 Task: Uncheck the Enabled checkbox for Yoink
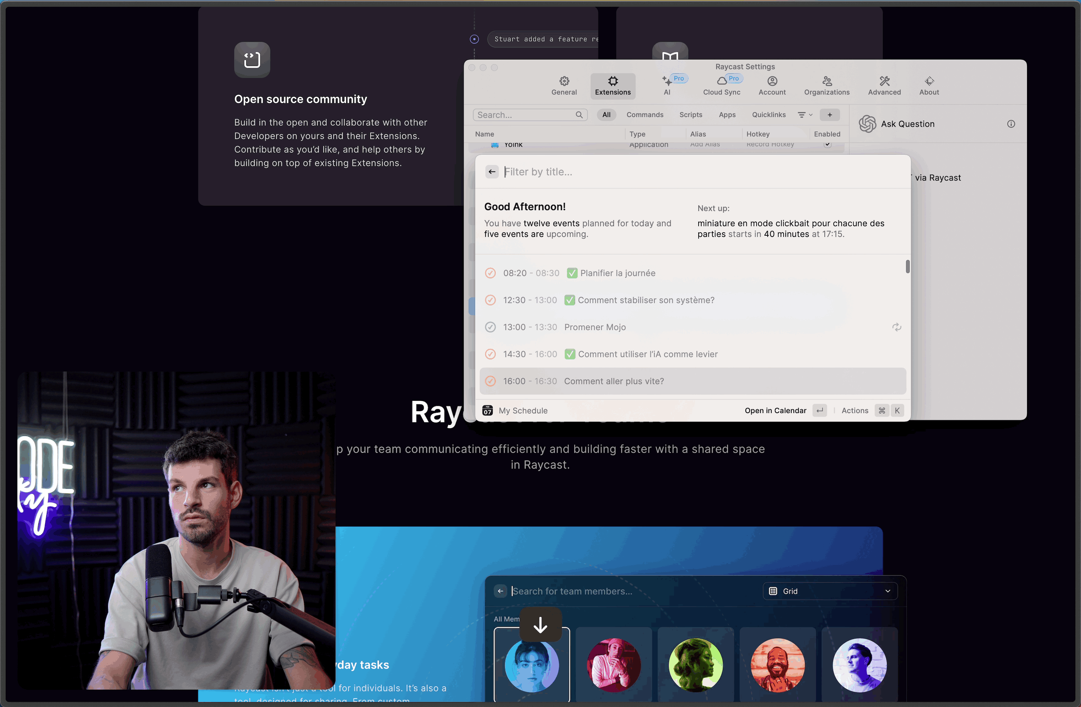click(827, 145)
